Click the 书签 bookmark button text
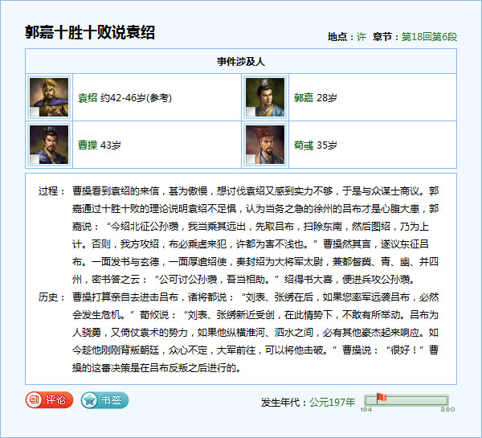The image size is (482, 438). pyautogui.click(x=111, y=399)
